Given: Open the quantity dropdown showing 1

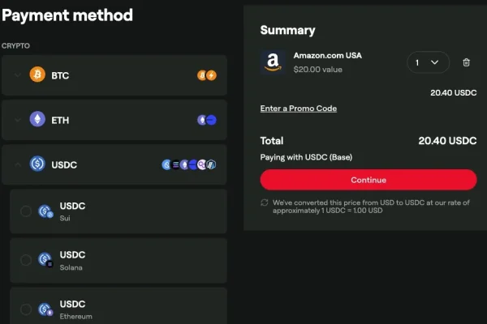Looking at the screenshot, I should [x=427, y=62].
